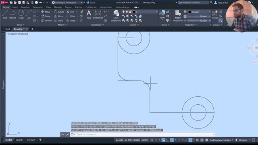Click the Share button
The width and height of the screenshot is (258, 145).
(x=91, y=2)
